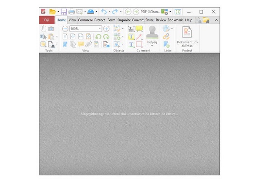This screenshot has height=182, width=267.
Task: Expand the Scan dropdown arrow
Action: [97, 12]
